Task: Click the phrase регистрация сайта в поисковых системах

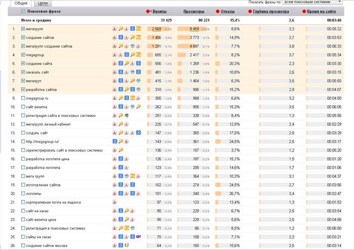Action: [61, 116]
